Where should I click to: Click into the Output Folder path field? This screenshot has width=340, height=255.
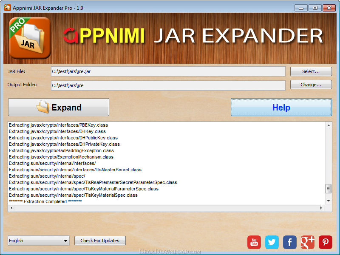168,85
